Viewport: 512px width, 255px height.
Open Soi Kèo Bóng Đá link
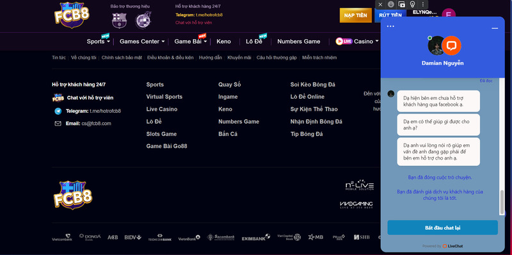pos(313,85)
